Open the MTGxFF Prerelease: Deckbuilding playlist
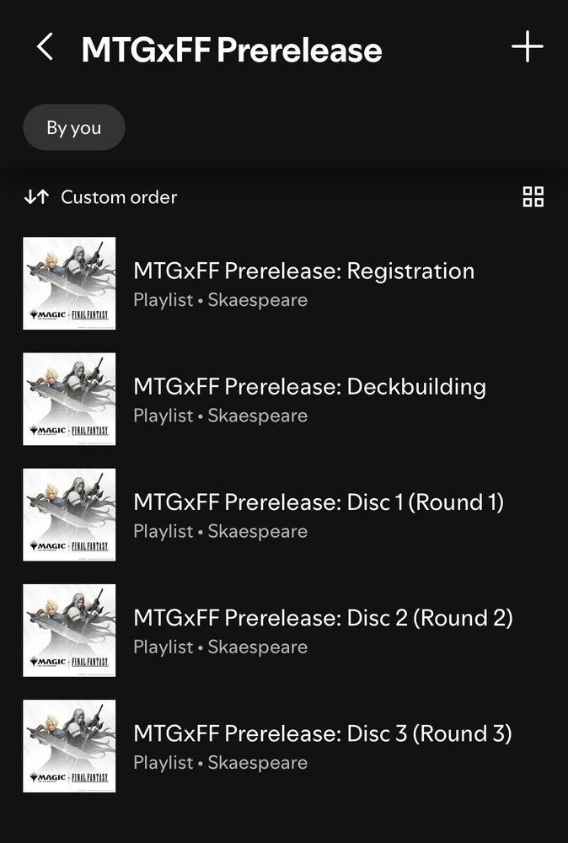The width and height of the screenshot is (568, 843). [284, 399]
